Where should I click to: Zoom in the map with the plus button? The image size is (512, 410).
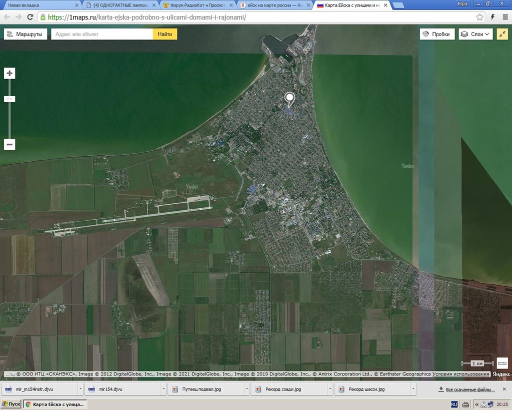[9, 73]
